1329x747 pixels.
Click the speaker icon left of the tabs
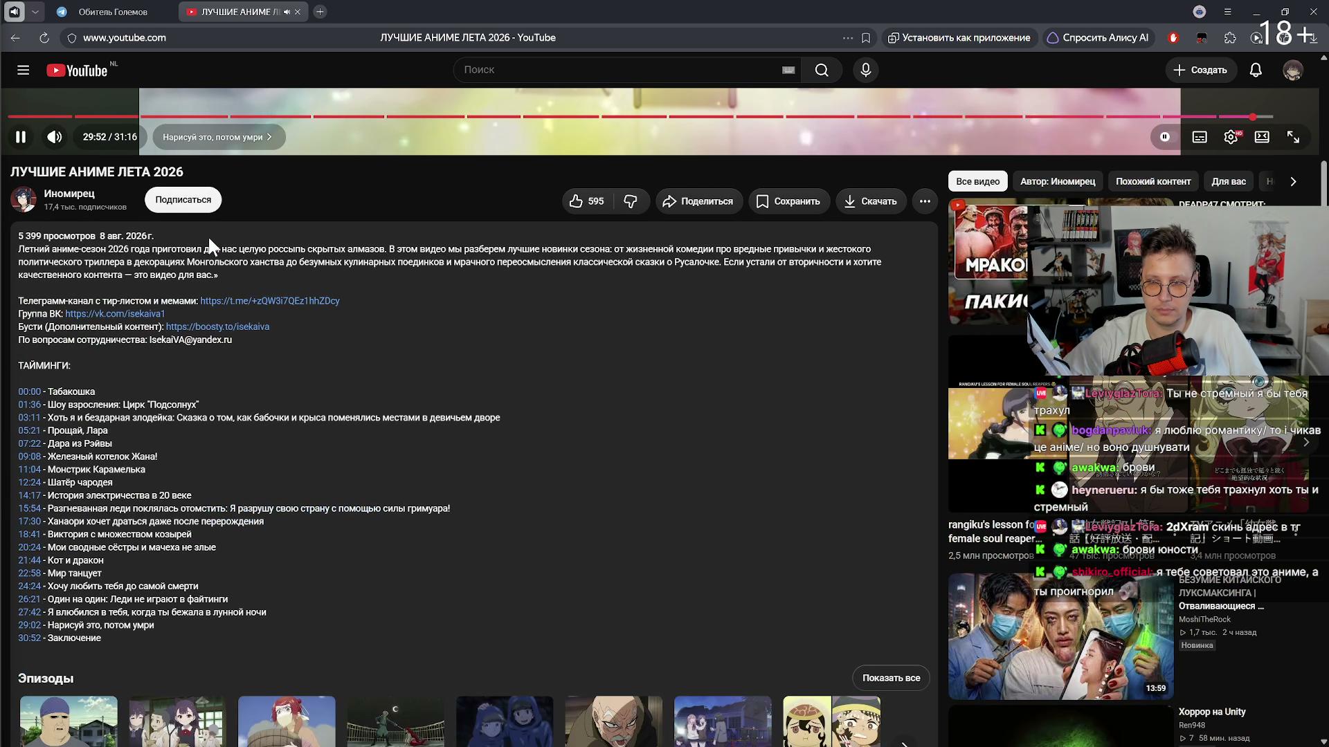click(x=14, y=12)
